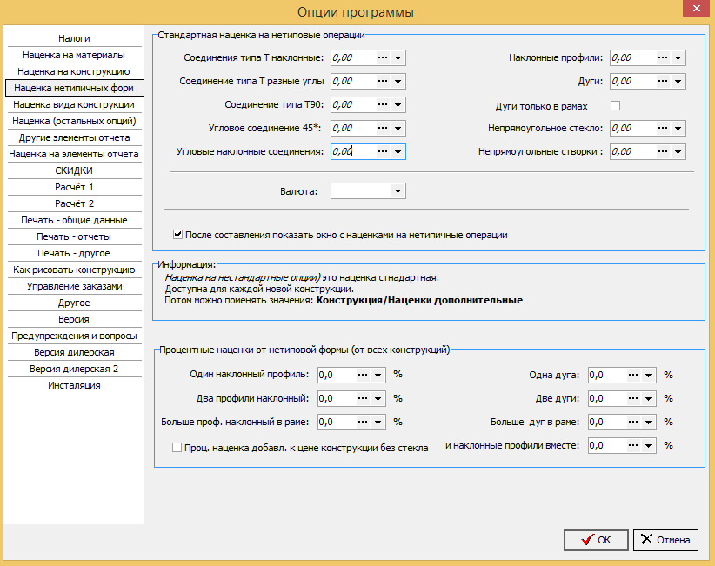Select Печать - общие данные section
Image resolution: width=715 pixels, height=566 pixels.
click(74, 221)
